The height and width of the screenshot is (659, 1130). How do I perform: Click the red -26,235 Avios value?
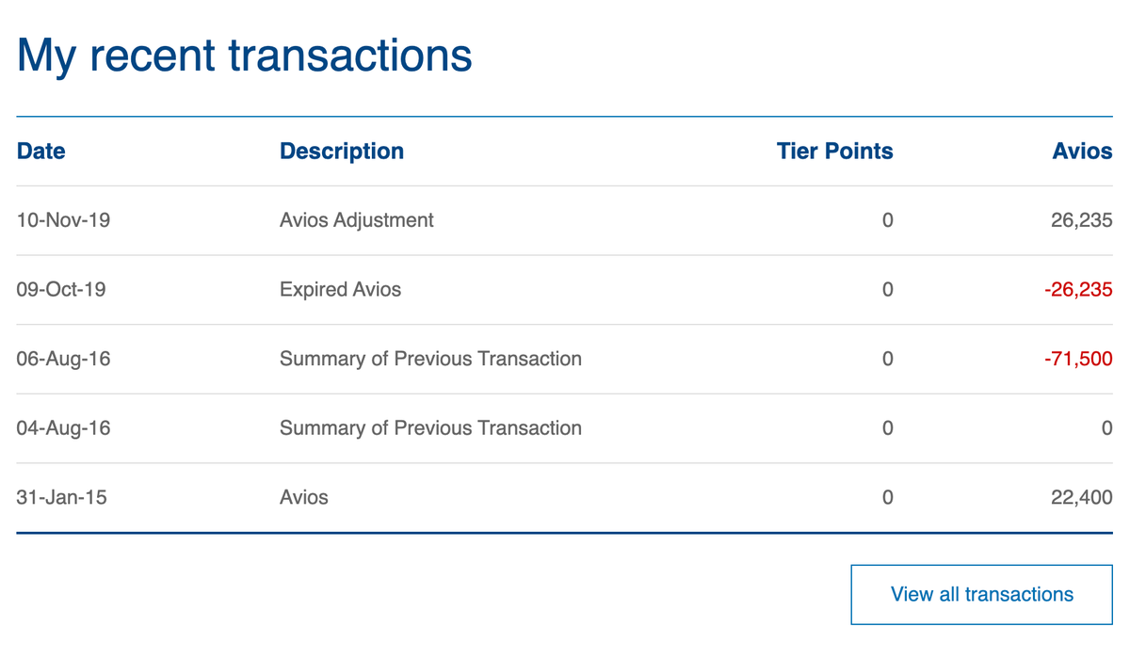pyautogui.click(x=1078, y=290)
